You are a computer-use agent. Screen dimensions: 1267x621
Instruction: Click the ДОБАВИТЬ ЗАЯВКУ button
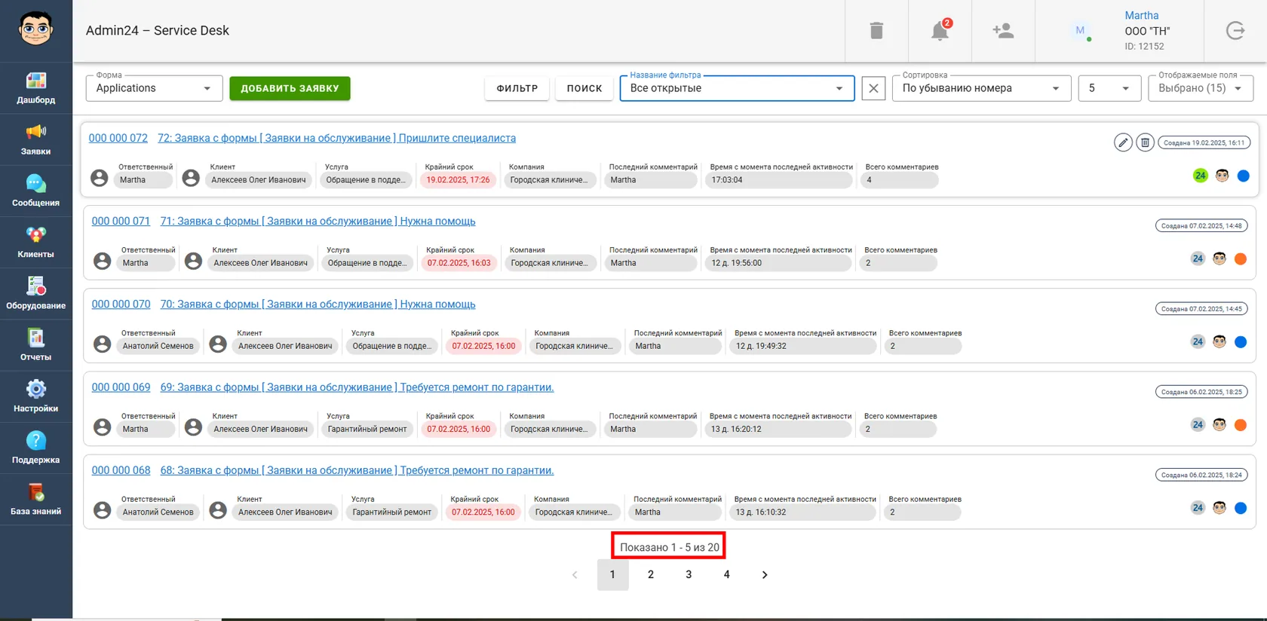coord(290,88)
